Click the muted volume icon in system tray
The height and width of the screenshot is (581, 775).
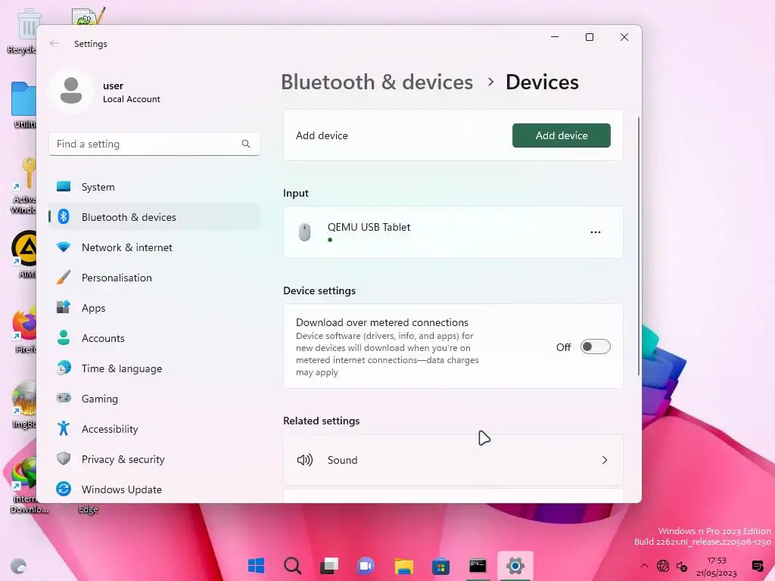pos(682,566)
